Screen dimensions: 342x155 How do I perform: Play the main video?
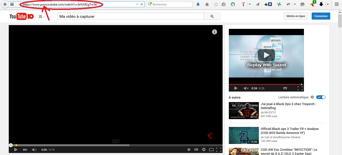tap(16, 150)
